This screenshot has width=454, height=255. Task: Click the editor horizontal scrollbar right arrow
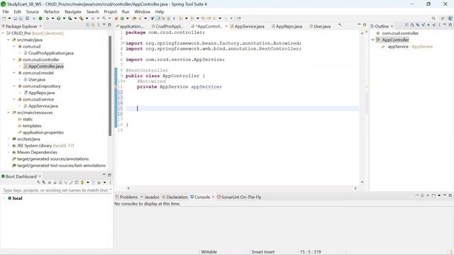(355, 188)
